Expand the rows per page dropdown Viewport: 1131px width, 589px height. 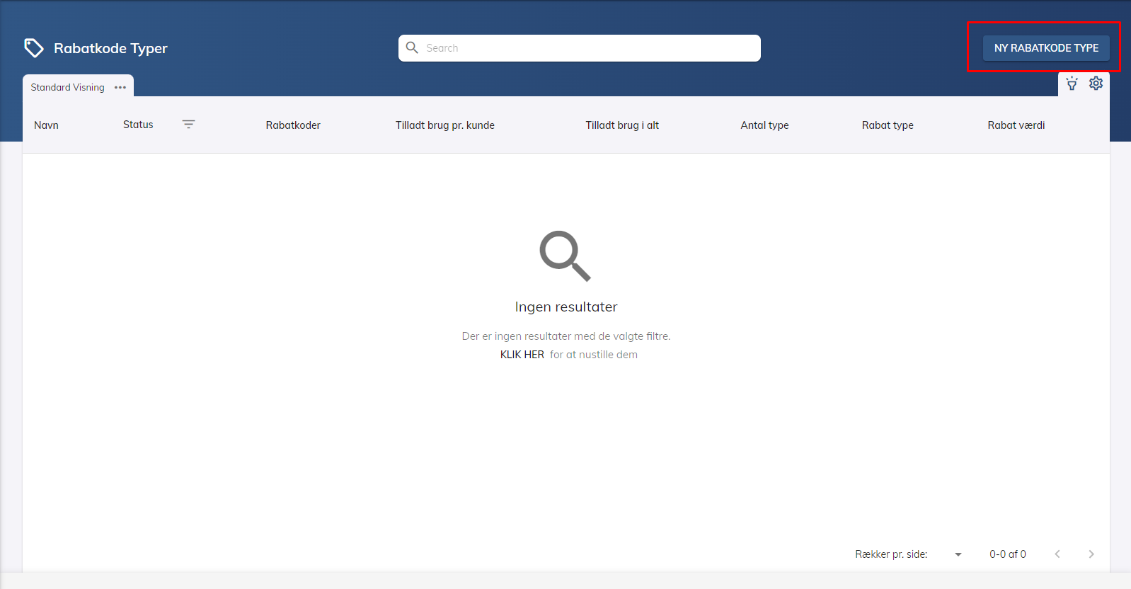tap(958, 554)
